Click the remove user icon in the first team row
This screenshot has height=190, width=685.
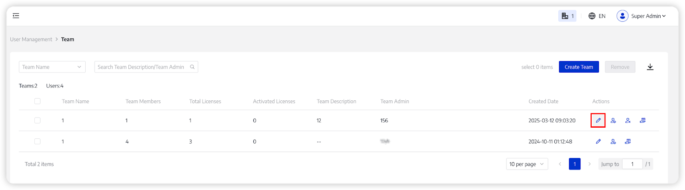point(628,120)
